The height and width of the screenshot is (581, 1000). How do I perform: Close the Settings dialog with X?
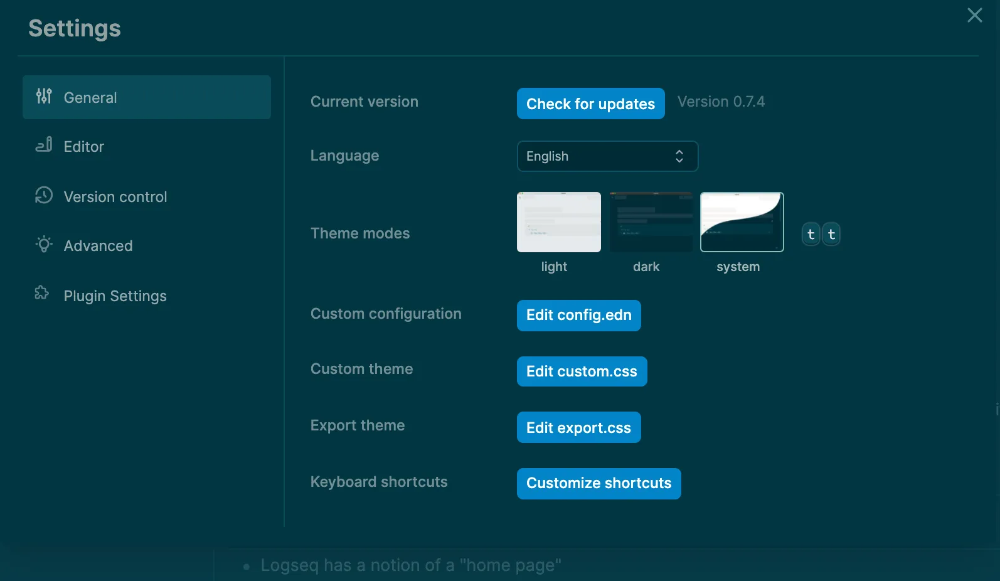[x=974, y=15]
